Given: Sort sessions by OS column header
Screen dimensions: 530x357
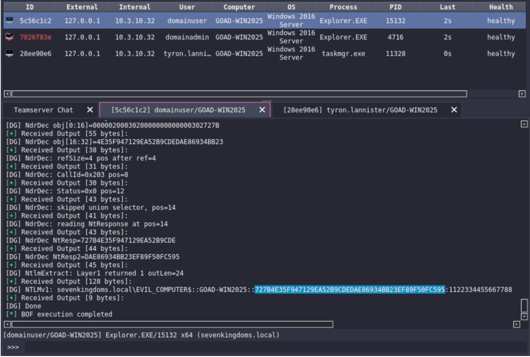Looking at the screenshot, I should coord(291,7).
